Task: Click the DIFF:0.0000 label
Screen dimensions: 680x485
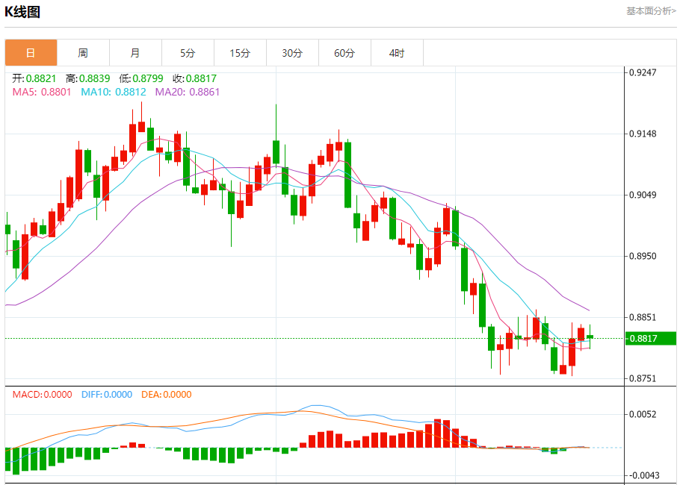Action: pyautogui.click(x=107, y=395)
